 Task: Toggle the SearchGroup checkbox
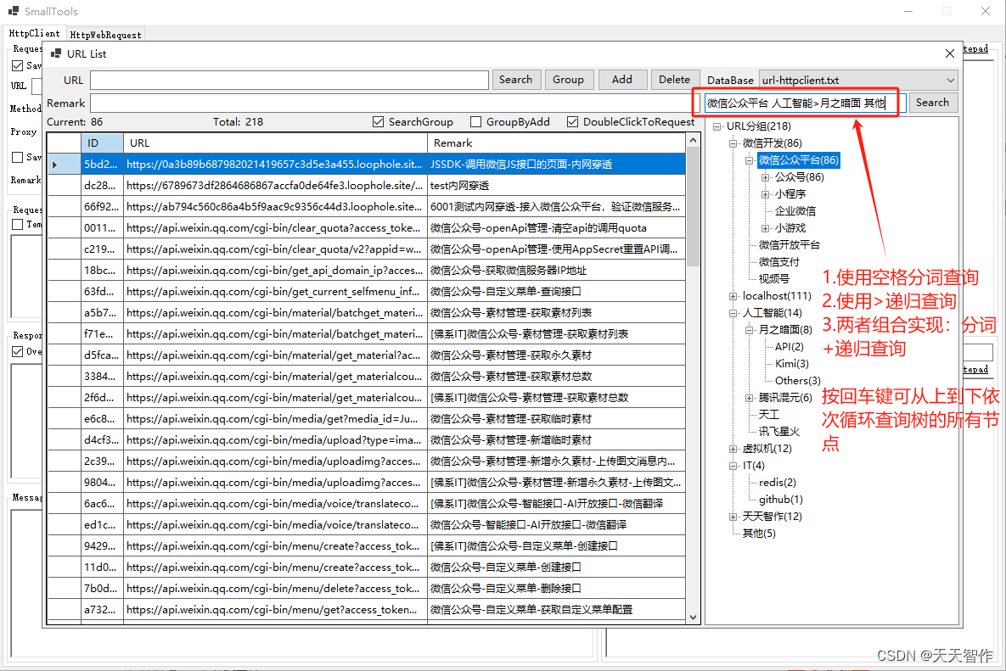[378, 121]
